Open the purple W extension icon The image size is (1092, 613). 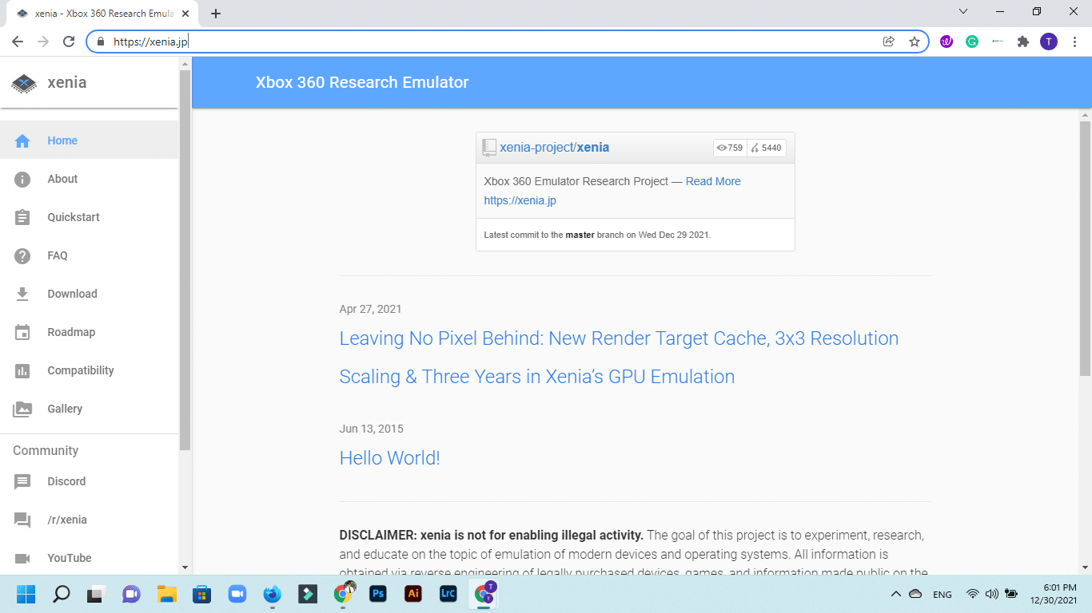(x=947, y=42)
